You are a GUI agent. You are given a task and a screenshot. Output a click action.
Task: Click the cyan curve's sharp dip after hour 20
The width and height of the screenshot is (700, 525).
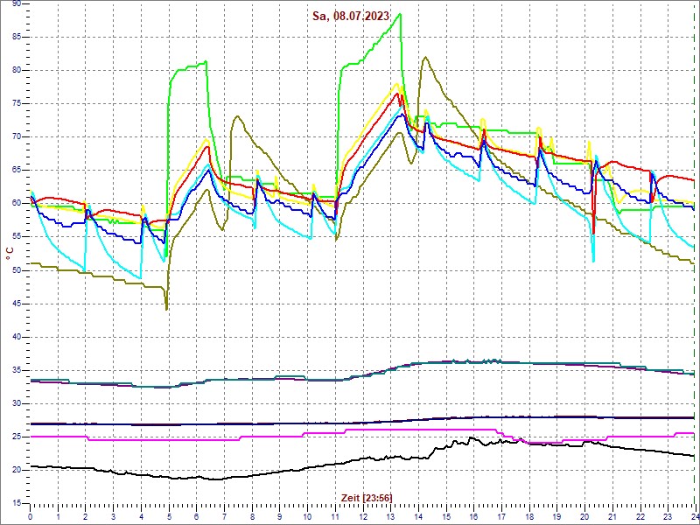tap(593, 261)
